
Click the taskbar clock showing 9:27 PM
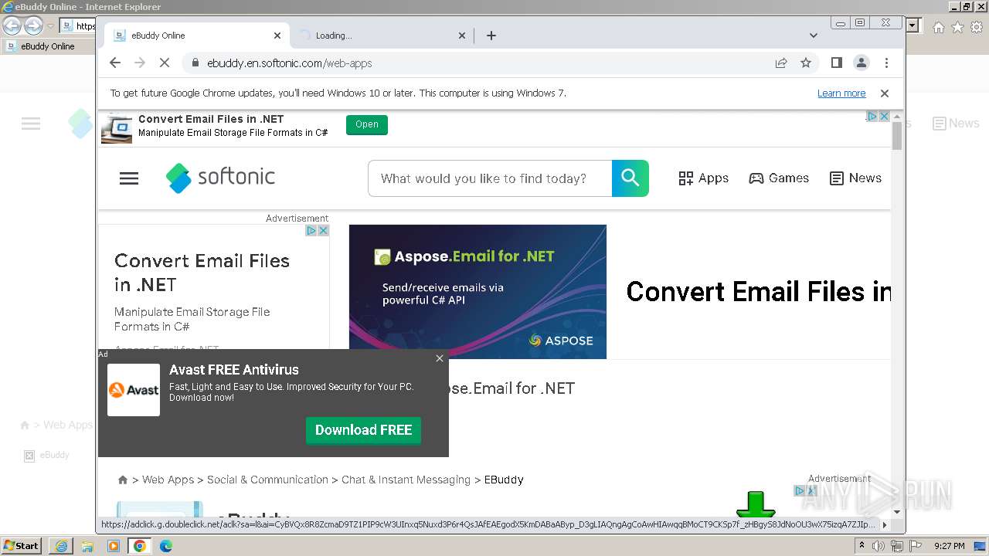tap(950, 546)
